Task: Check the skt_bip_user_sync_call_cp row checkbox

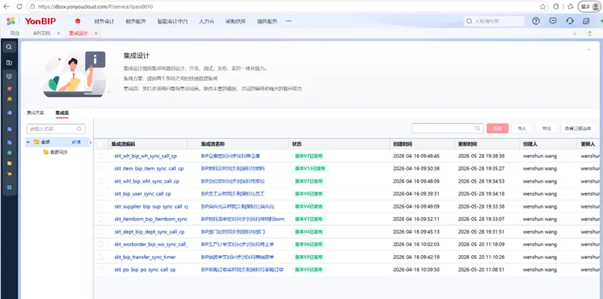Action: (101, 194)
